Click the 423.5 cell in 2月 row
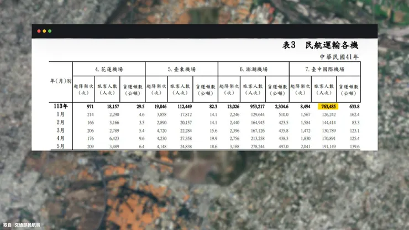This screenshot has width=409, height=230. coord(284,123)
